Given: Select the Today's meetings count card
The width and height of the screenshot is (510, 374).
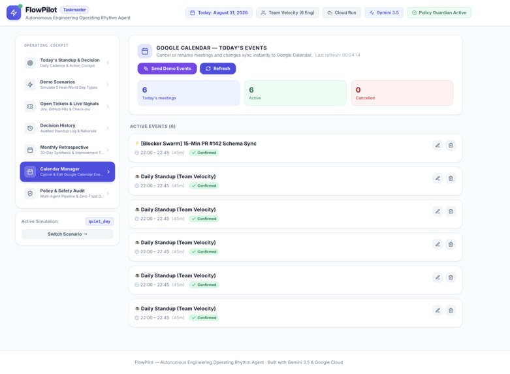Looking at the screenshot, I should pos(189,93).
